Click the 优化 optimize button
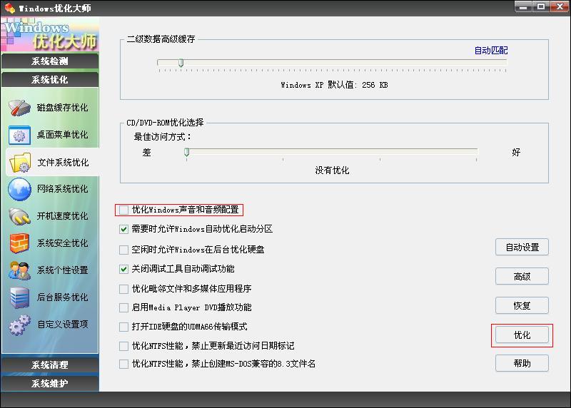Screen dimensions: 571x408 click(522, 335)
